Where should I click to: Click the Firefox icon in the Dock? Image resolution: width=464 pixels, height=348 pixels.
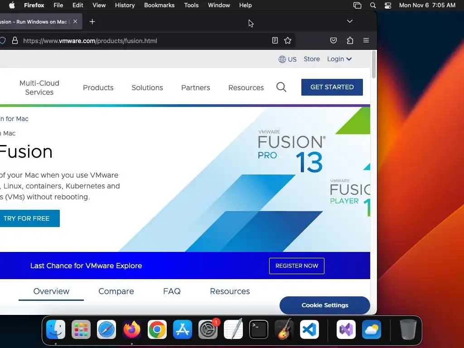click(132, 329)
